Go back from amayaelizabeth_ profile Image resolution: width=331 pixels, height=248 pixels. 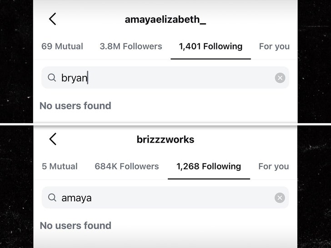[53, 19]
